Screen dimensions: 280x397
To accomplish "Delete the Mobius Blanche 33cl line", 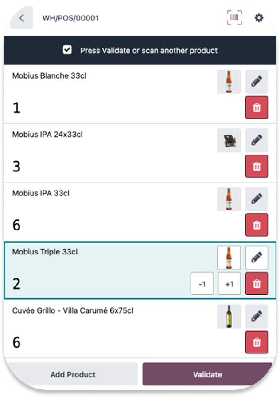I will click(257, 107).
